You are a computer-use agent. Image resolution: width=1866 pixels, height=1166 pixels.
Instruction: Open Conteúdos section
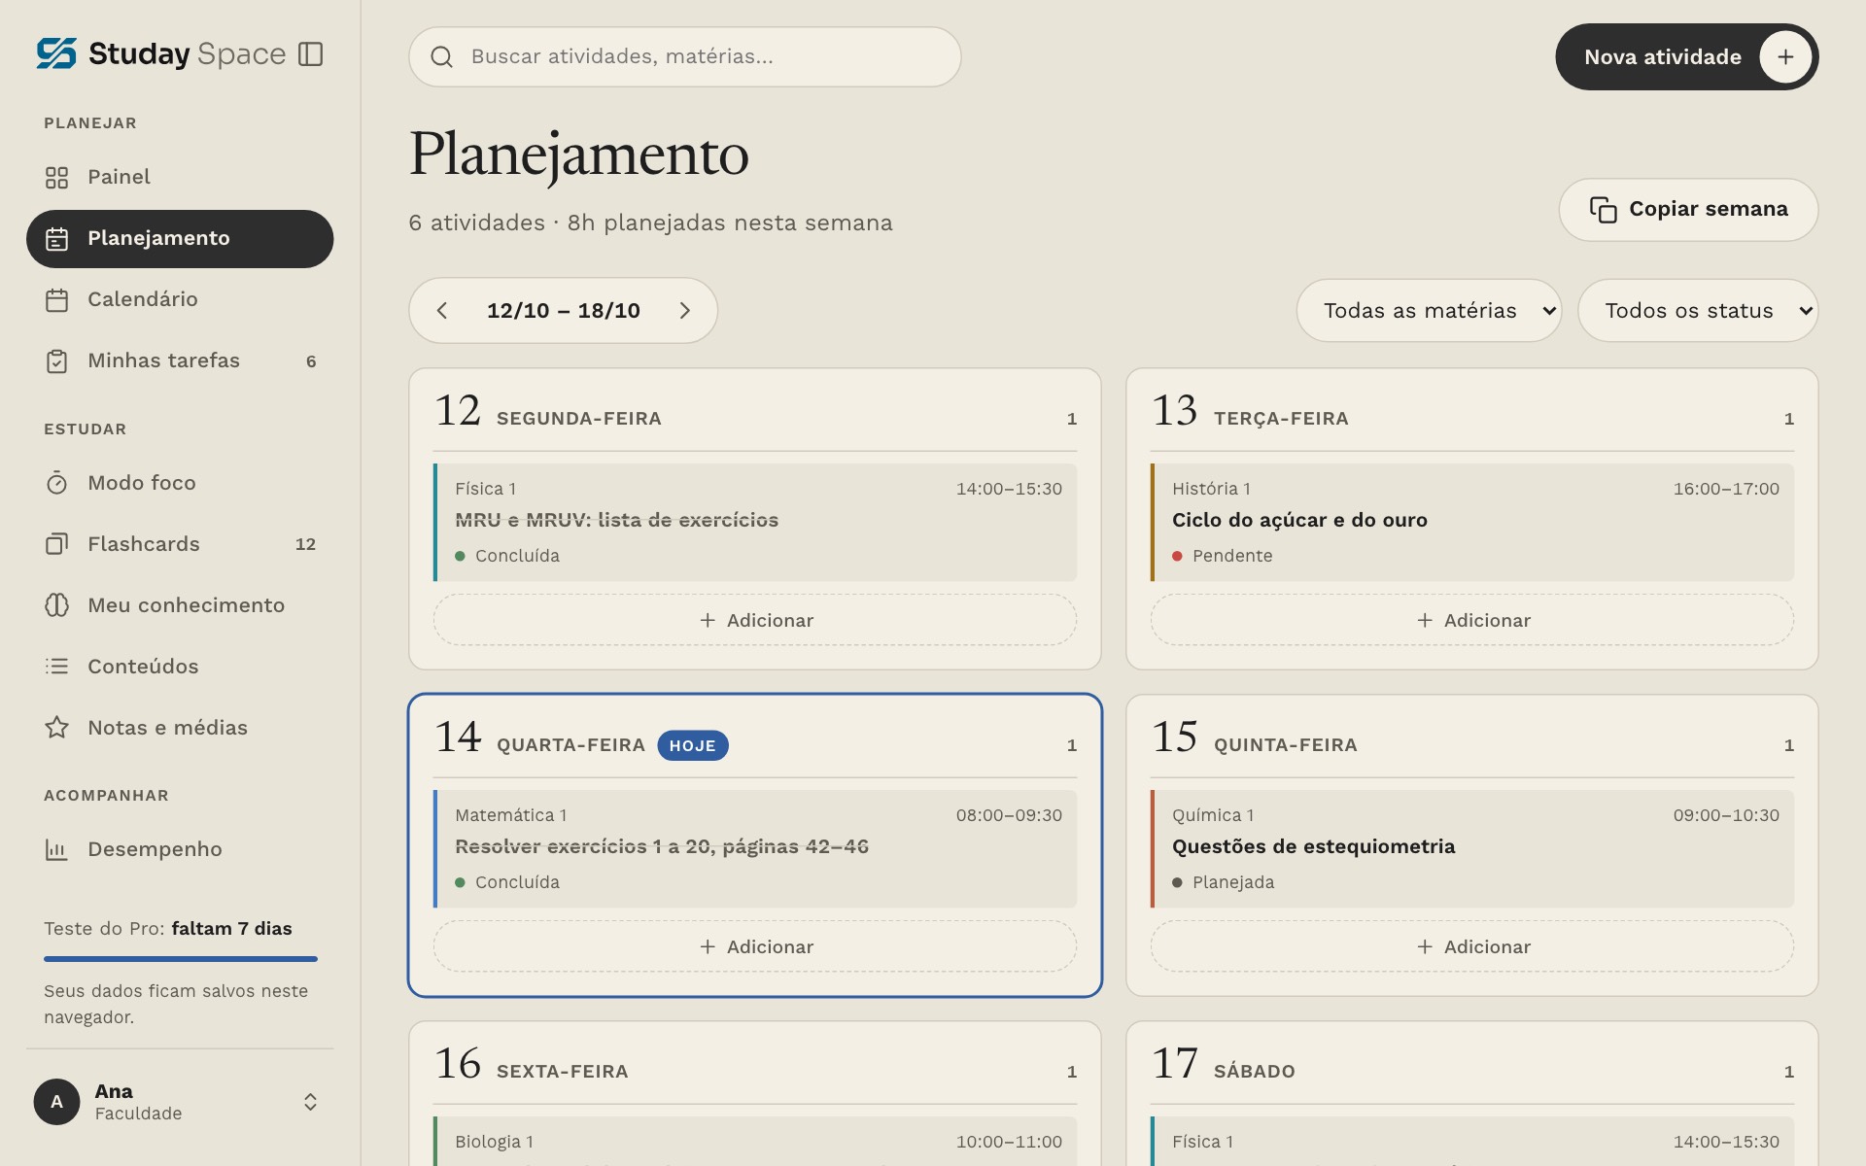tap(180, 667)
